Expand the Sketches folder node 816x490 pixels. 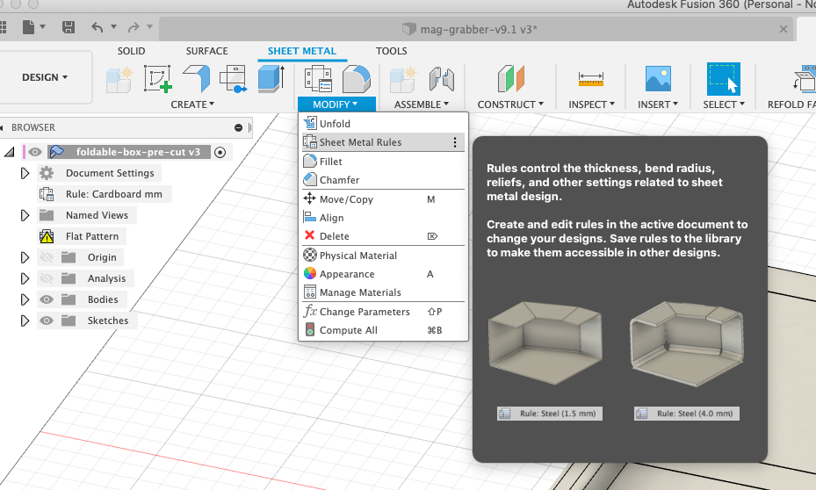[x=25, y=321]
